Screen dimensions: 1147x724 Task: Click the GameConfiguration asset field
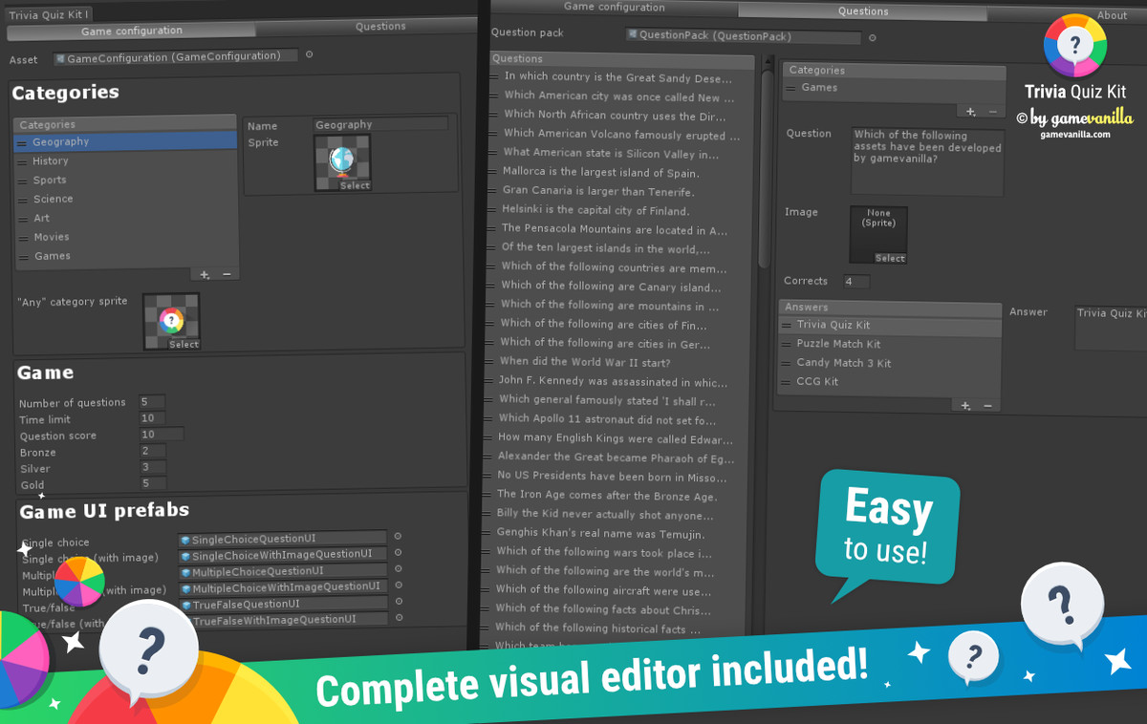[176, 57]
